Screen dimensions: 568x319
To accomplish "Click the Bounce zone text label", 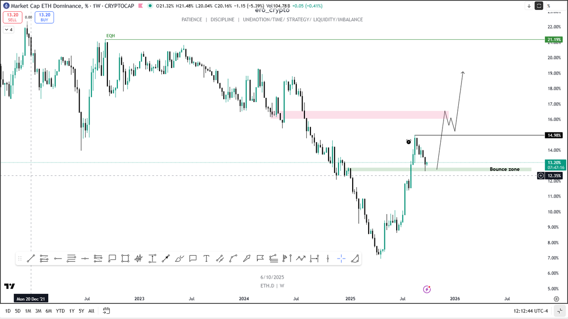I will pos(505,169).
